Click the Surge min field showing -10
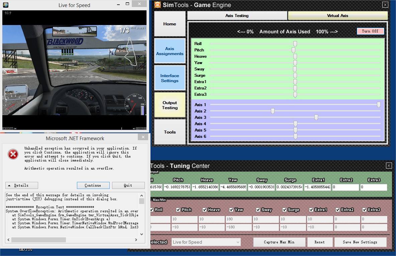 pyautogui.click(x=292, y=227)
